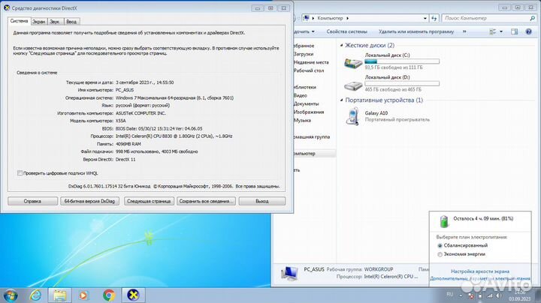
Task: Open the Звук tab in DxDiag
Action: 55,21
